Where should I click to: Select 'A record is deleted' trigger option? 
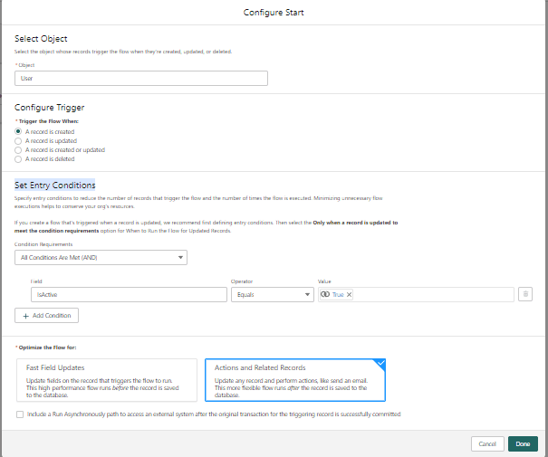[x=18, y=158]
